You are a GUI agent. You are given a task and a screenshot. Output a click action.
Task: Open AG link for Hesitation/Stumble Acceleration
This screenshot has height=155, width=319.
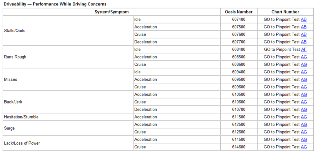304,117
